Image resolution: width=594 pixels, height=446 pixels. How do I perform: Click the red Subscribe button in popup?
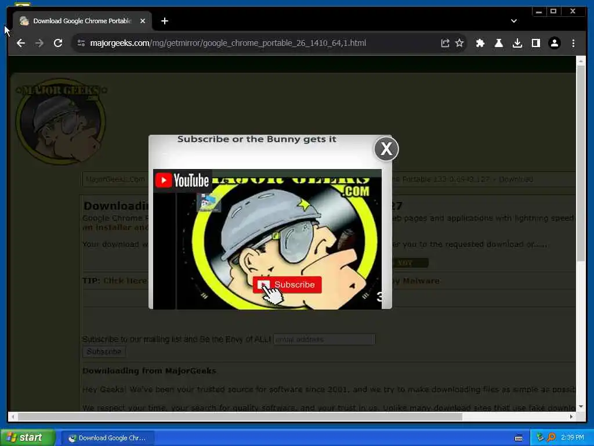(287, 285)
